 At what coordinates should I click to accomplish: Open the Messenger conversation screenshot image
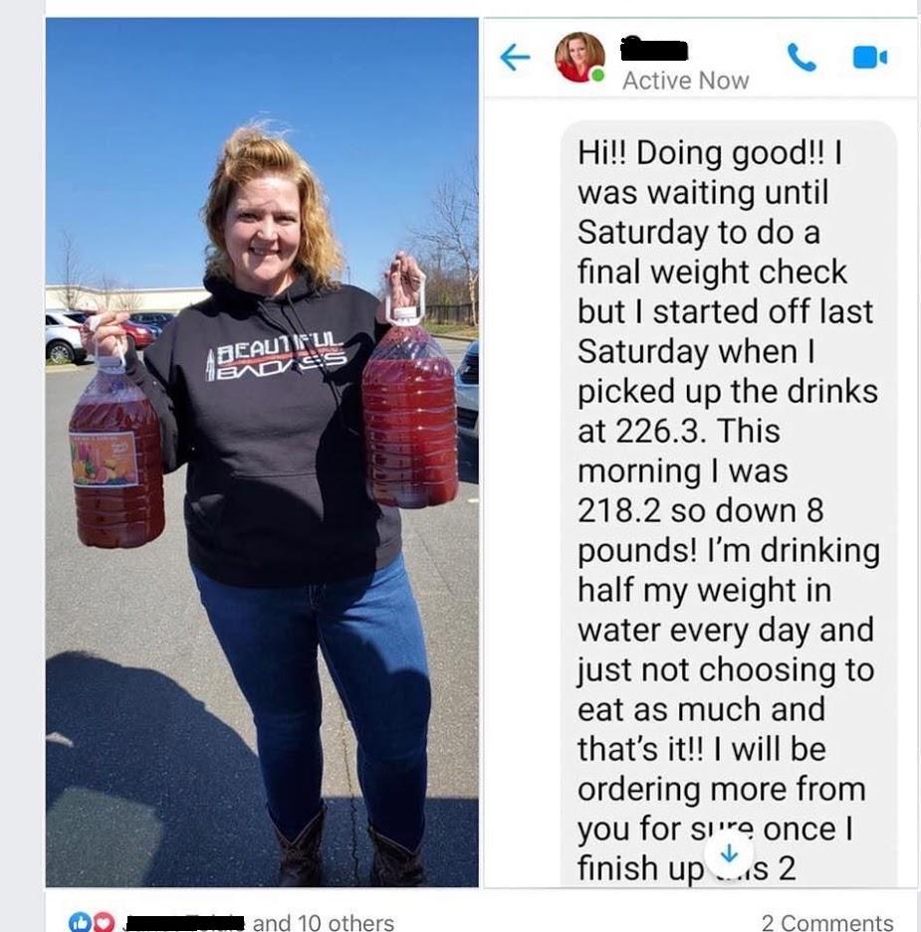point(700,453)
